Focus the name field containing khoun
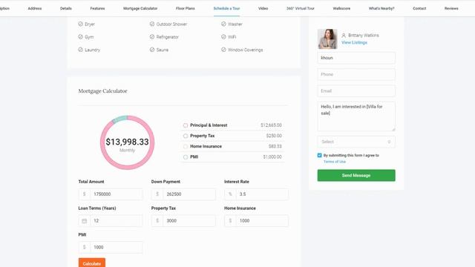This screenshot has width=475, height=267. coord(356,58)
